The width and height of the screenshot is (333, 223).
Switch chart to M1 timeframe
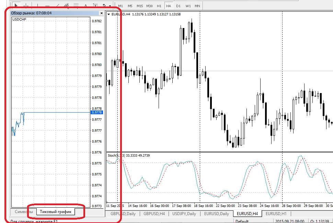click(120, 6)
